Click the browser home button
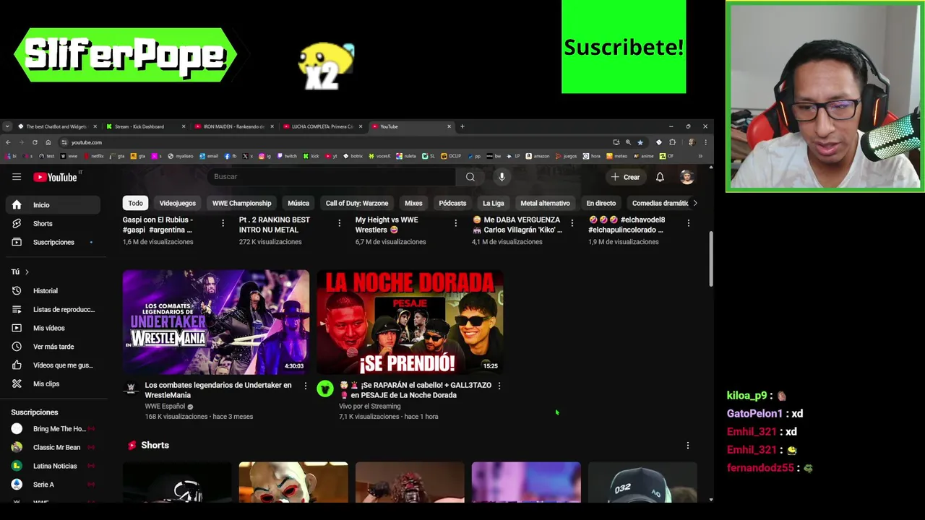 (48, 142)
